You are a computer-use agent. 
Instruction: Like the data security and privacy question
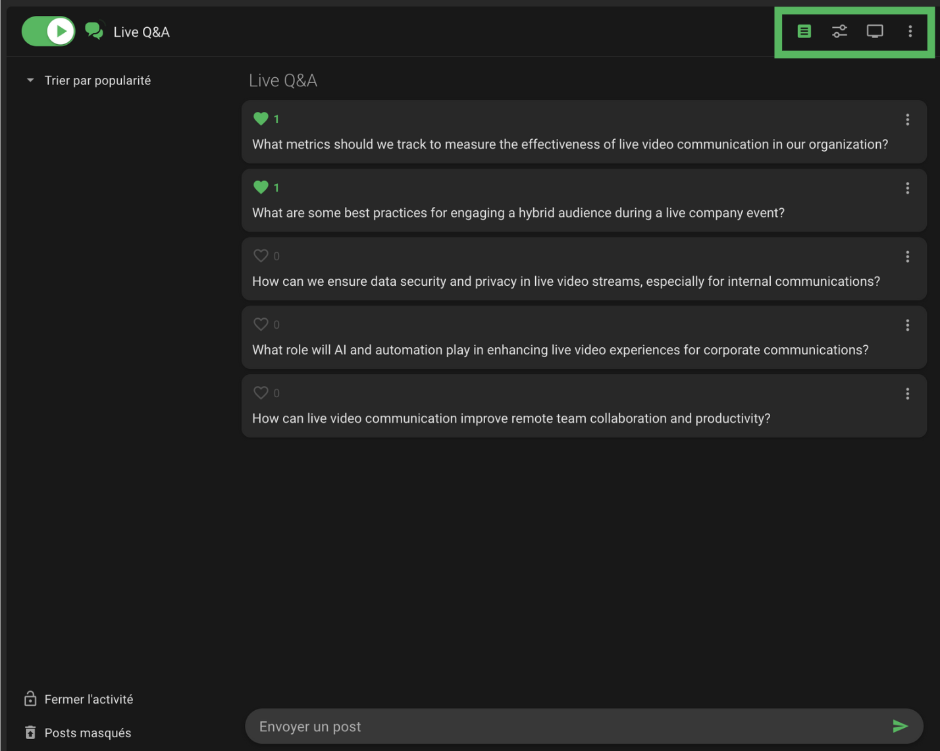pos(261,256)
